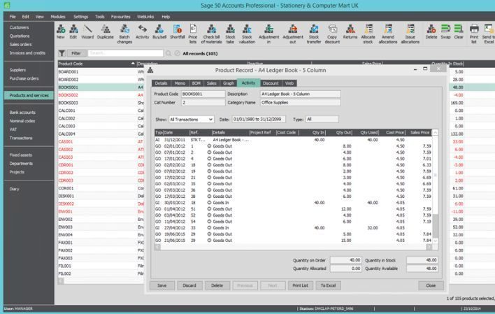Image resolution: width=495 pixels, height=314 pixels.
Task: Click the Adjustment out icon
Action: 293,34
